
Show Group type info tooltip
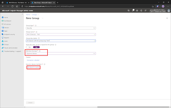36,25
